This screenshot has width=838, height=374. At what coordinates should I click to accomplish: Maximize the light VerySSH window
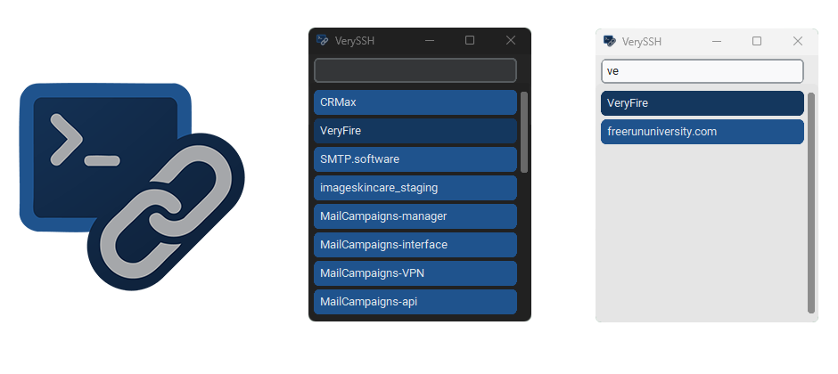[x=757, y=41]
